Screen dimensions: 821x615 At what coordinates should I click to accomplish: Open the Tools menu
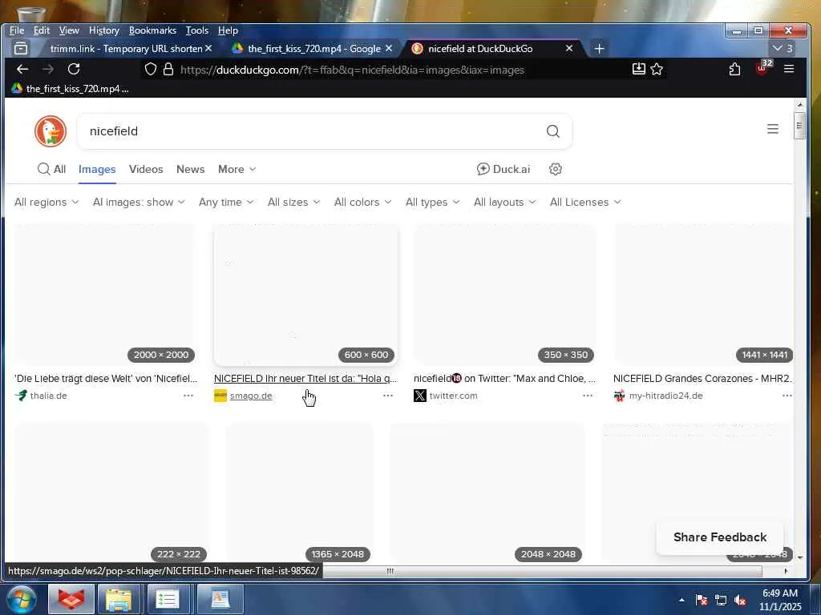click(x=197, y=30)
